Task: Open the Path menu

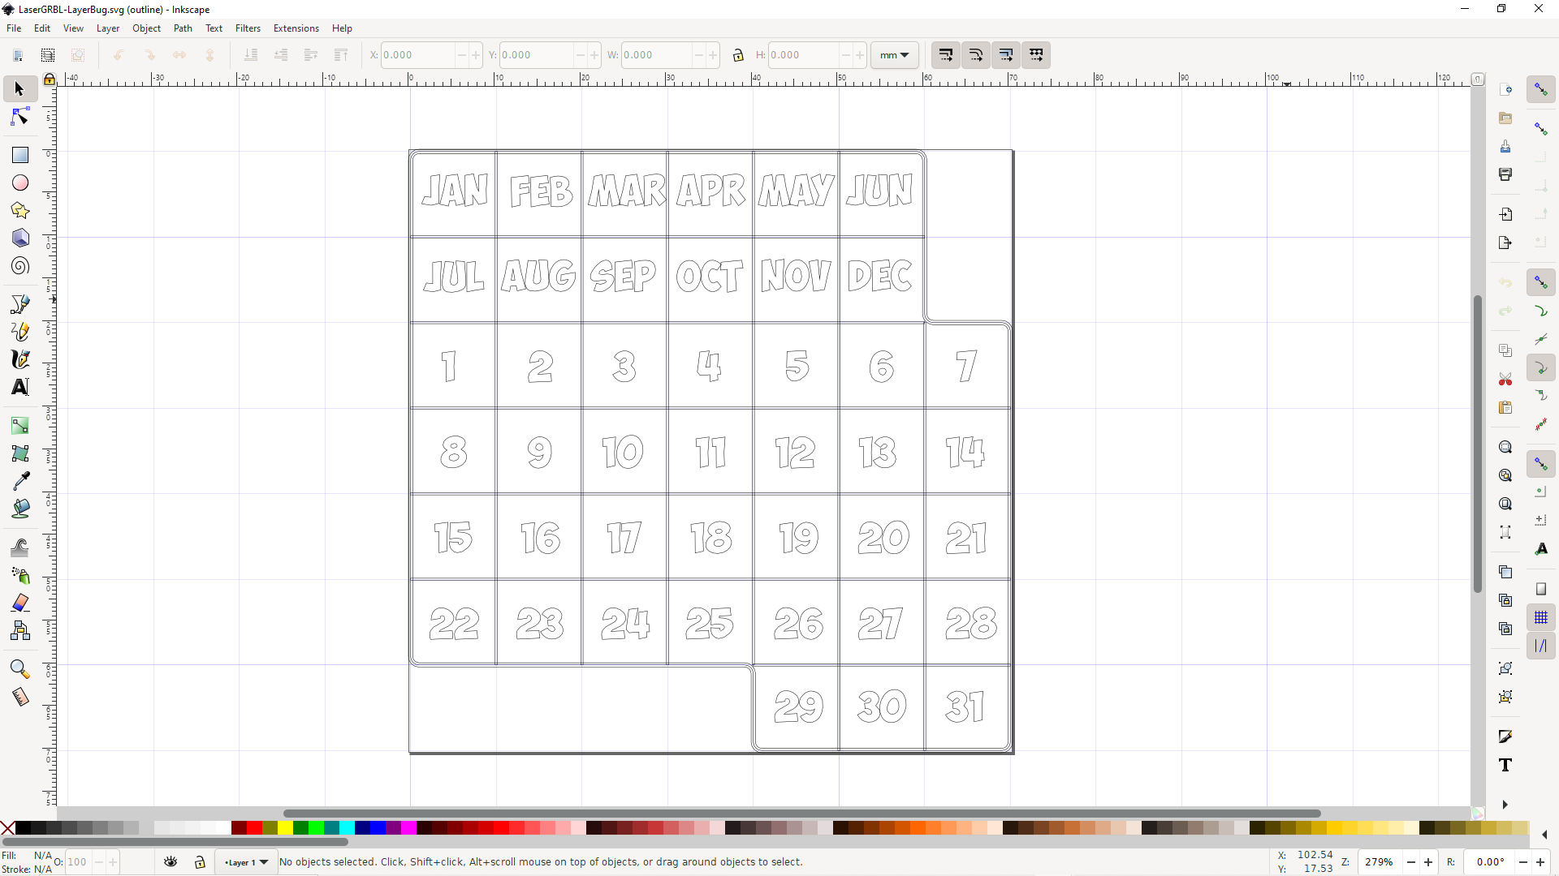Action: [x=183, y=28]
